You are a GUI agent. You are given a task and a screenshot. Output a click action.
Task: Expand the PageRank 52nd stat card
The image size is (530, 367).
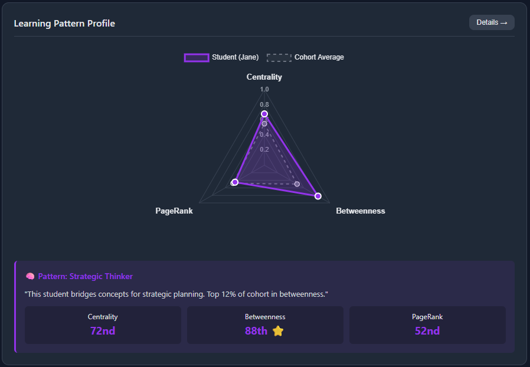(x=427, y=325)
